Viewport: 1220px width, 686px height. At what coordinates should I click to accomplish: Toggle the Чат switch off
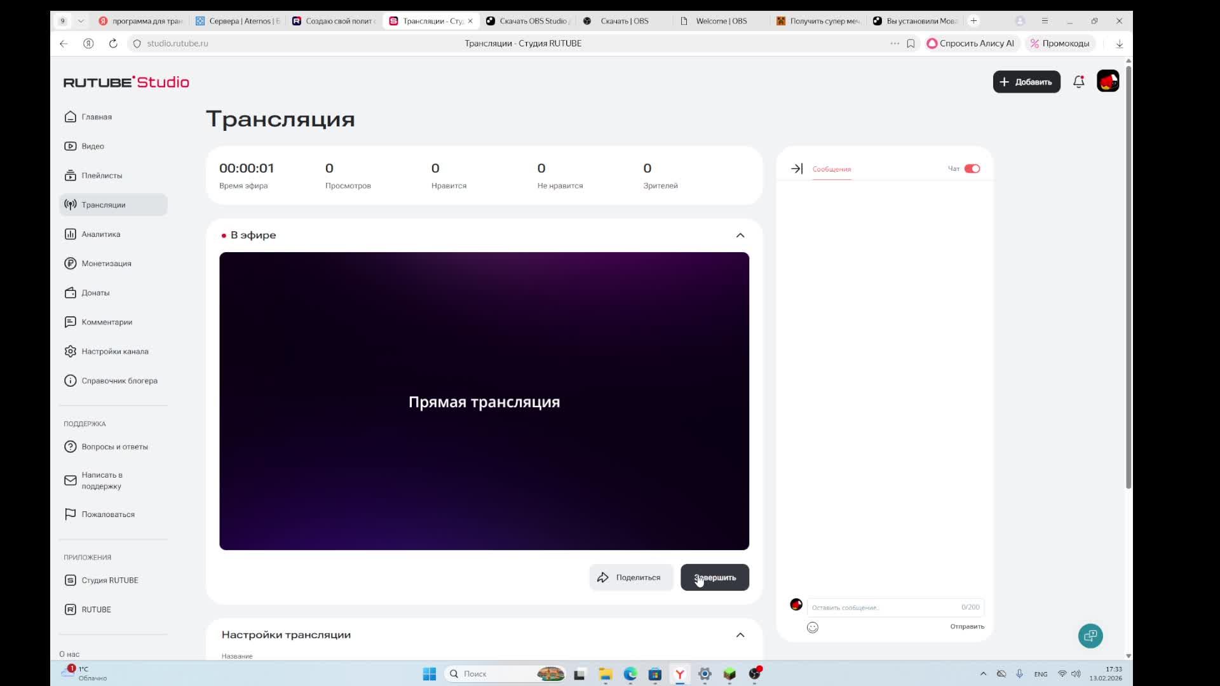[x=972, y=169]
